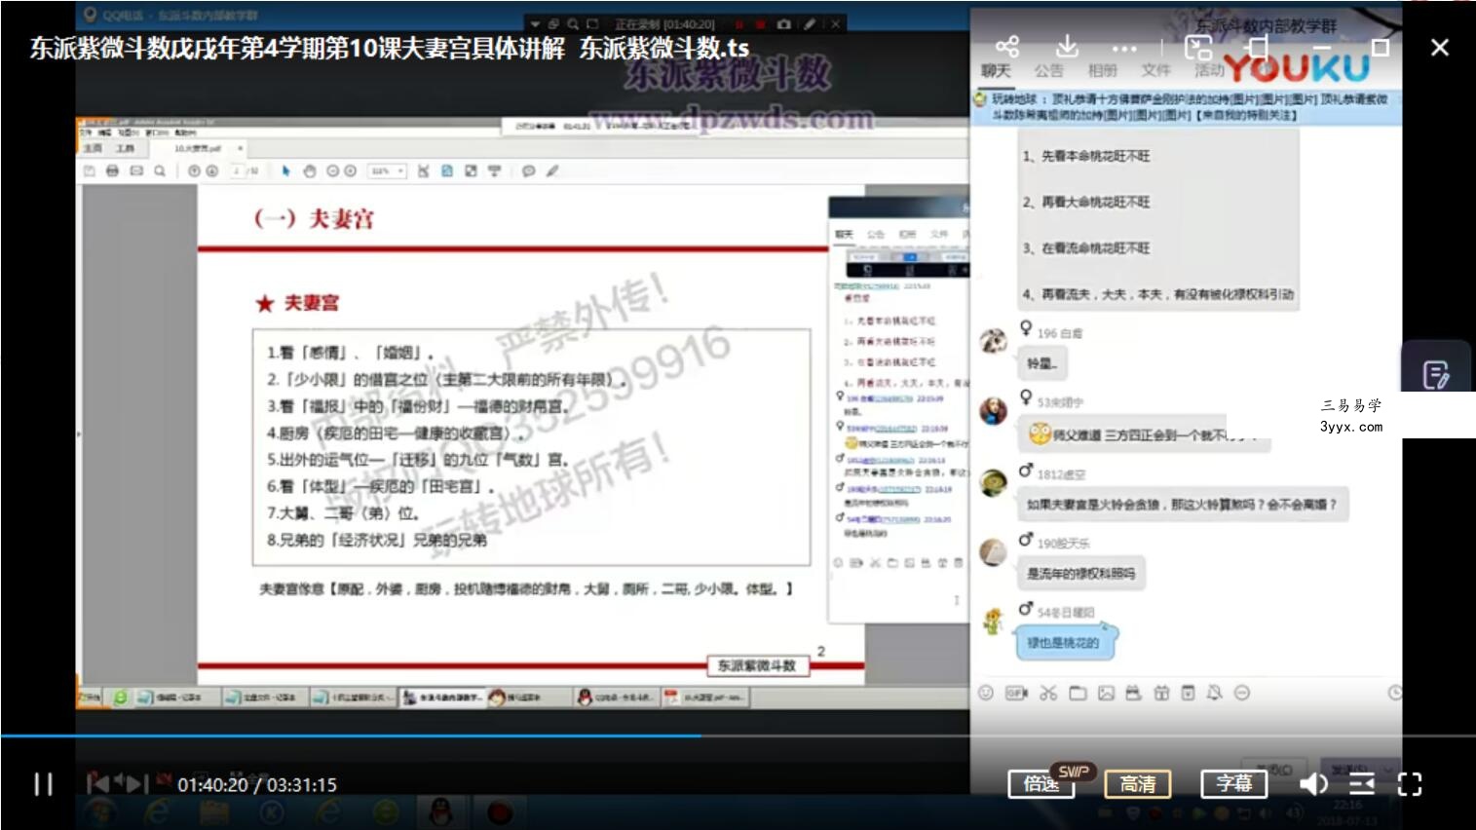This screenshot has width=1476, height=830.
Task: Go to previous page arrow in Acrobat
Action: [194, 170]
